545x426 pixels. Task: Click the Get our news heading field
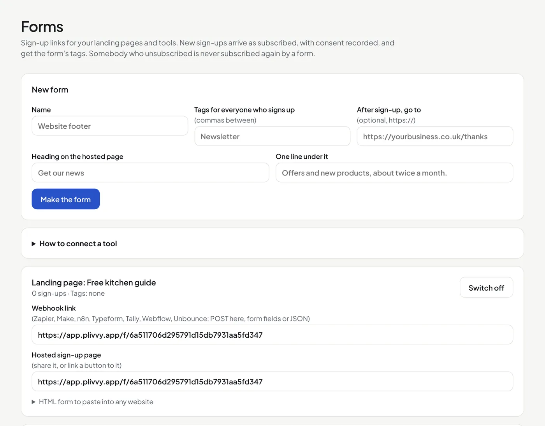pos(150,173)
